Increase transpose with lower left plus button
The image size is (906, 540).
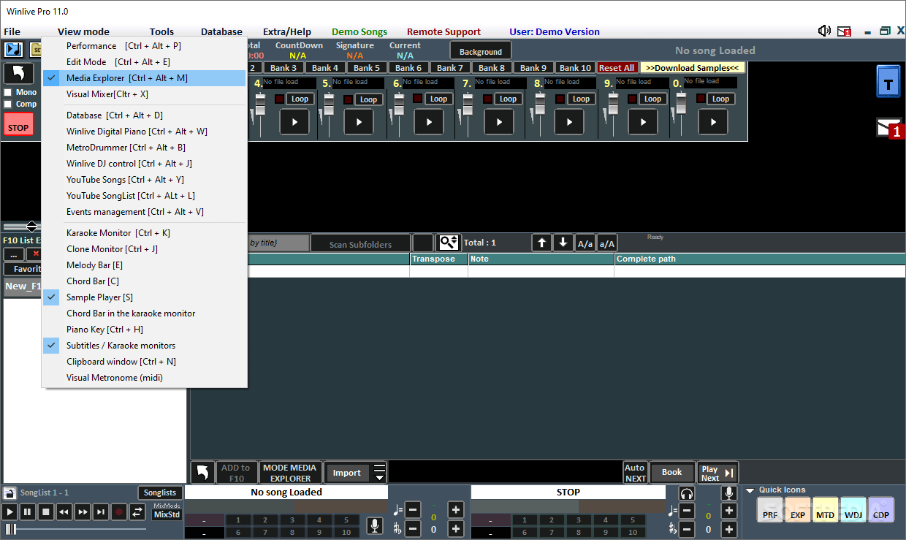click(x=456, y=528)
